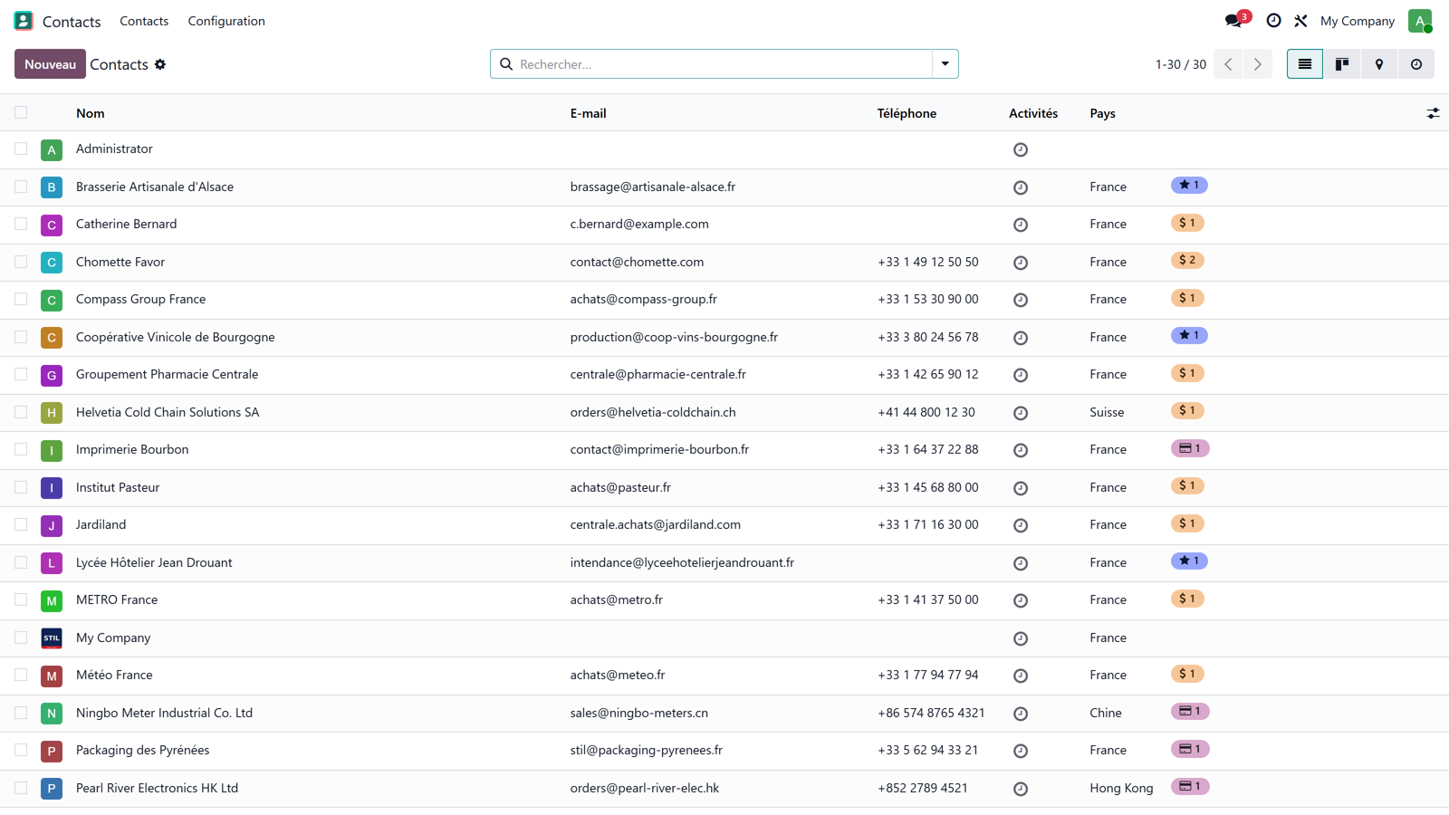This screenshot has height=815, width=1449.
Task: Check the Catherine Bernard row checkbox
Action: pyautogui.click(x=21, y=224)
